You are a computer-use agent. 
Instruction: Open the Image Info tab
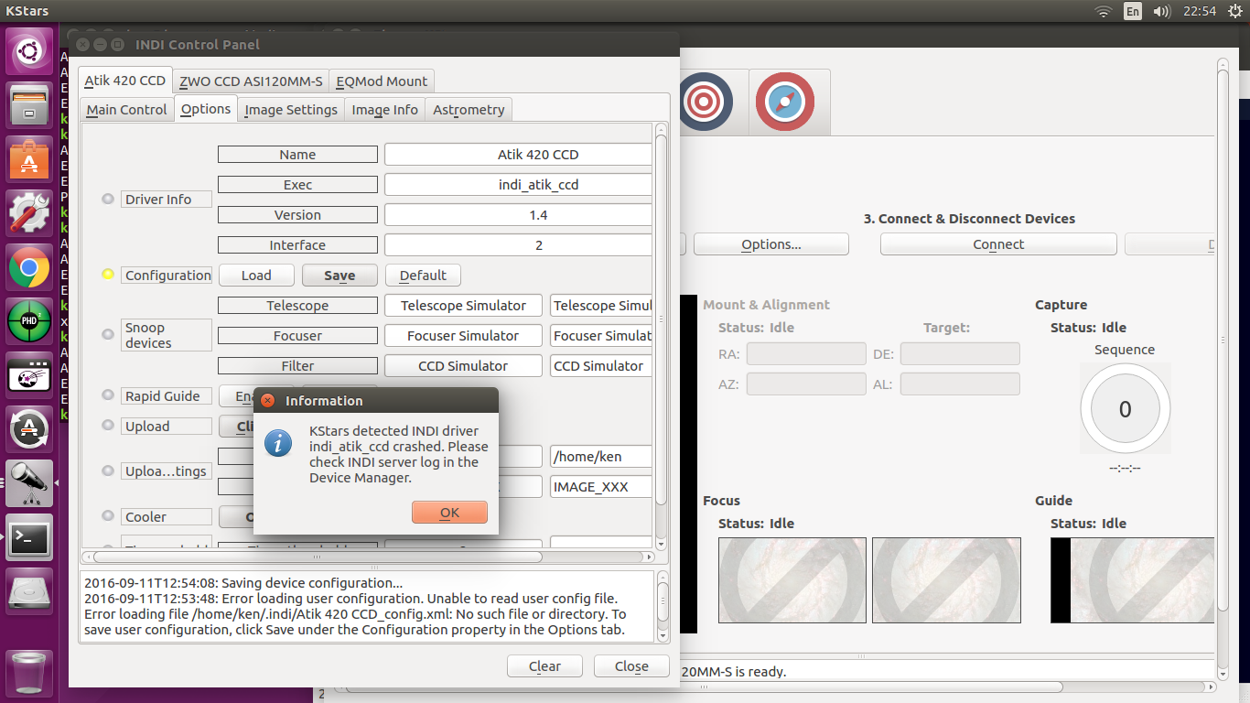coord(385,110)
